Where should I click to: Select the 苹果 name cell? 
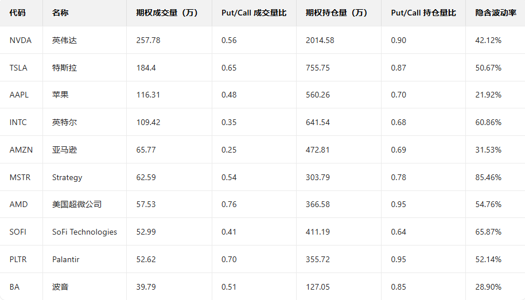60,95
